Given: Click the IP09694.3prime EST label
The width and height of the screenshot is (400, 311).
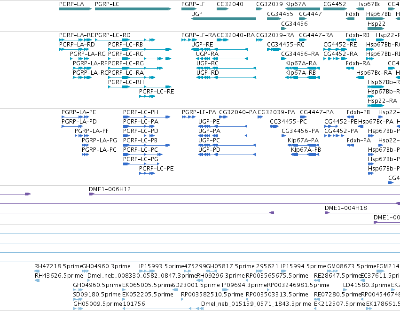Looking at the screenshot, I should (x=244, y=285).
